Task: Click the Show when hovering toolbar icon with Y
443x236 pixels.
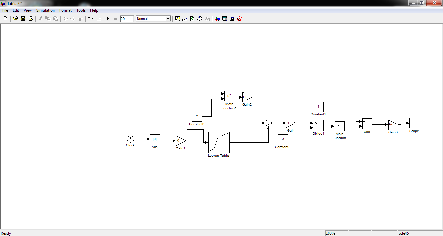Action: (x=177, y=19)
